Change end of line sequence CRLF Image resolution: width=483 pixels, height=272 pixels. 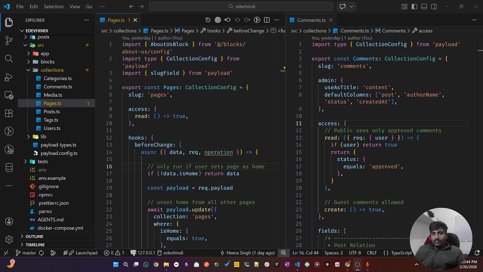372,253
